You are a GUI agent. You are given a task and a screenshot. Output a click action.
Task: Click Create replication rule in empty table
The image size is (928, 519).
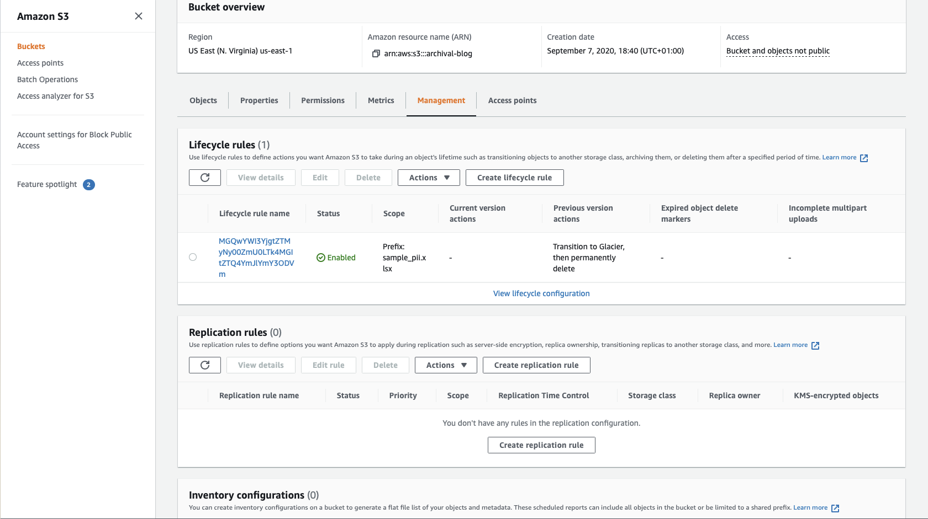point(541,445)
